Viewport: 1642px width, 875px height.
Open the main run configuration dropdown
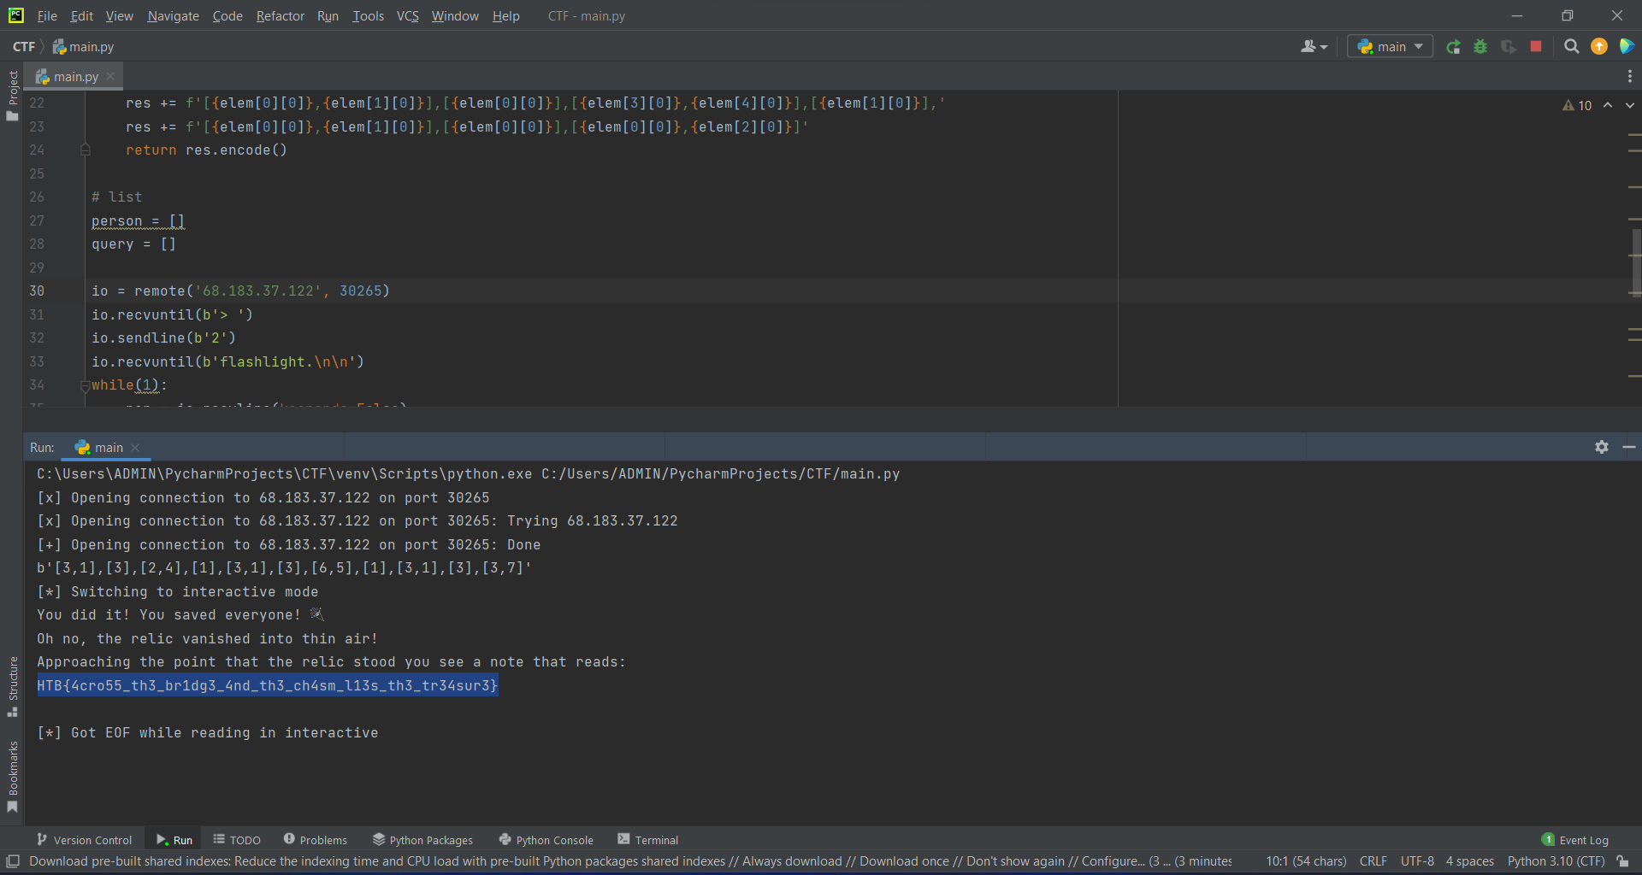pos(1390,46)
